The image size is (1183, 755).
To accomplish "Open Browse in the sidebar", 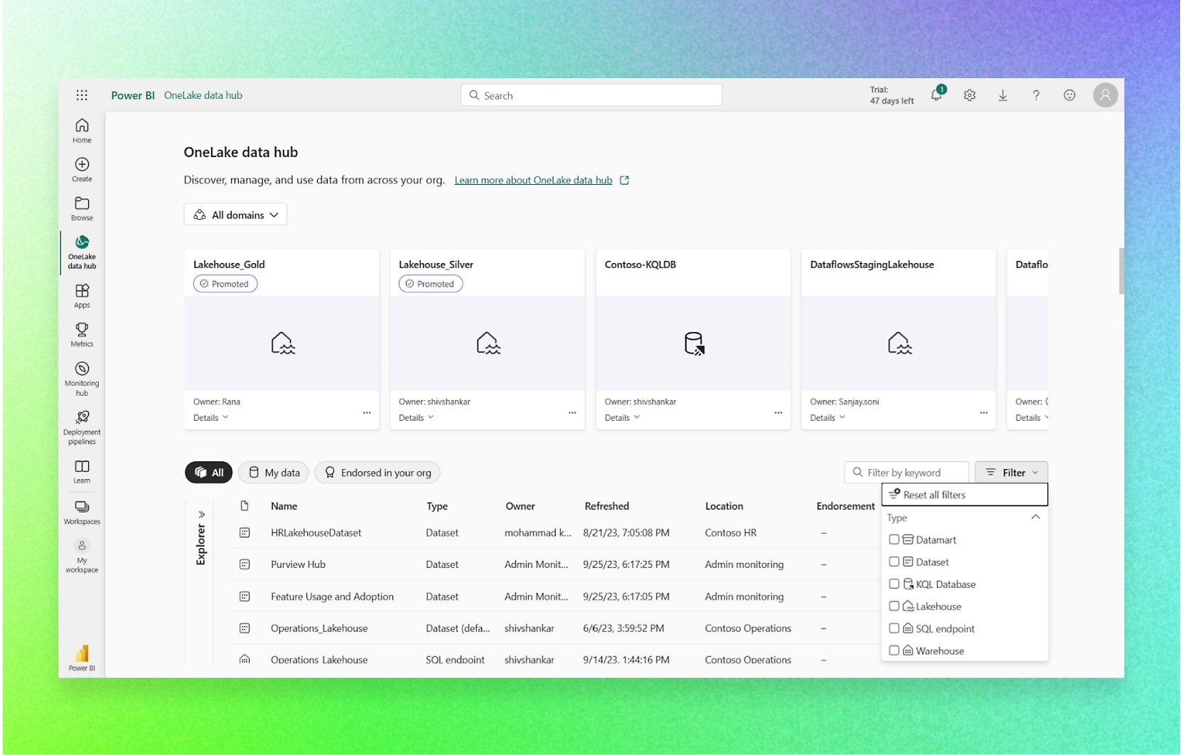I will point(82,209).
